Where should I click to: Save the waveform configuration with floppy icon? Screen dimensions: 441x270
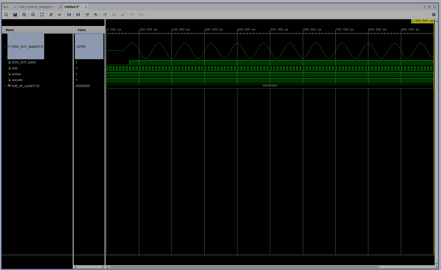pyautogui.click(x=15, y=15)
